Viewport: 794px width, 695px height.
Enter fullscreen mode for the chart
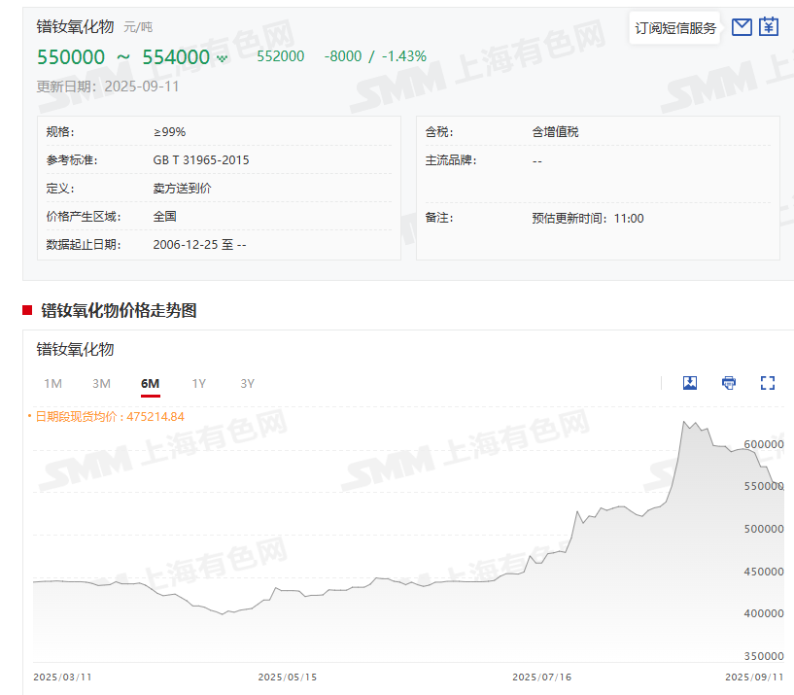pyautogui.click(x=768, y=383)
